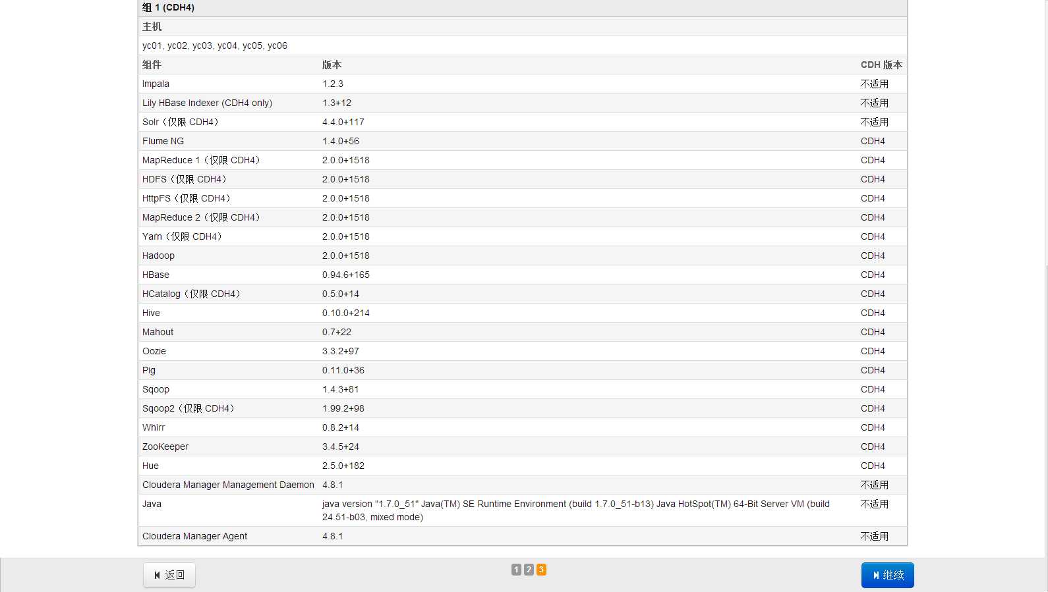Click Sqoop2 version 1.99.2+98
The image size is (1048, 592).
pyautogui.click(x=343, y=408)
